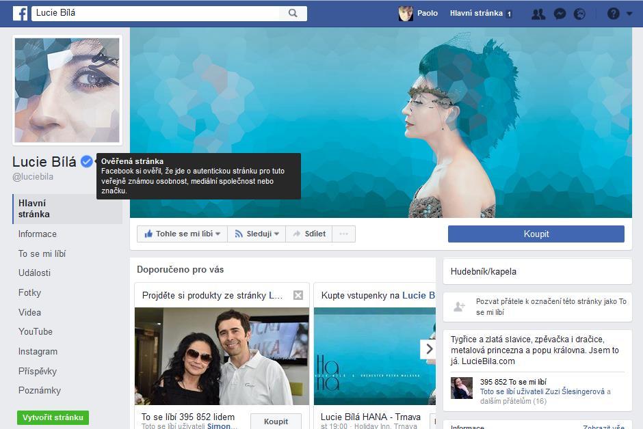This screenshot has height=429, width=643.
Task: Open the Informace sidebar tab
Action: point(38,234)
